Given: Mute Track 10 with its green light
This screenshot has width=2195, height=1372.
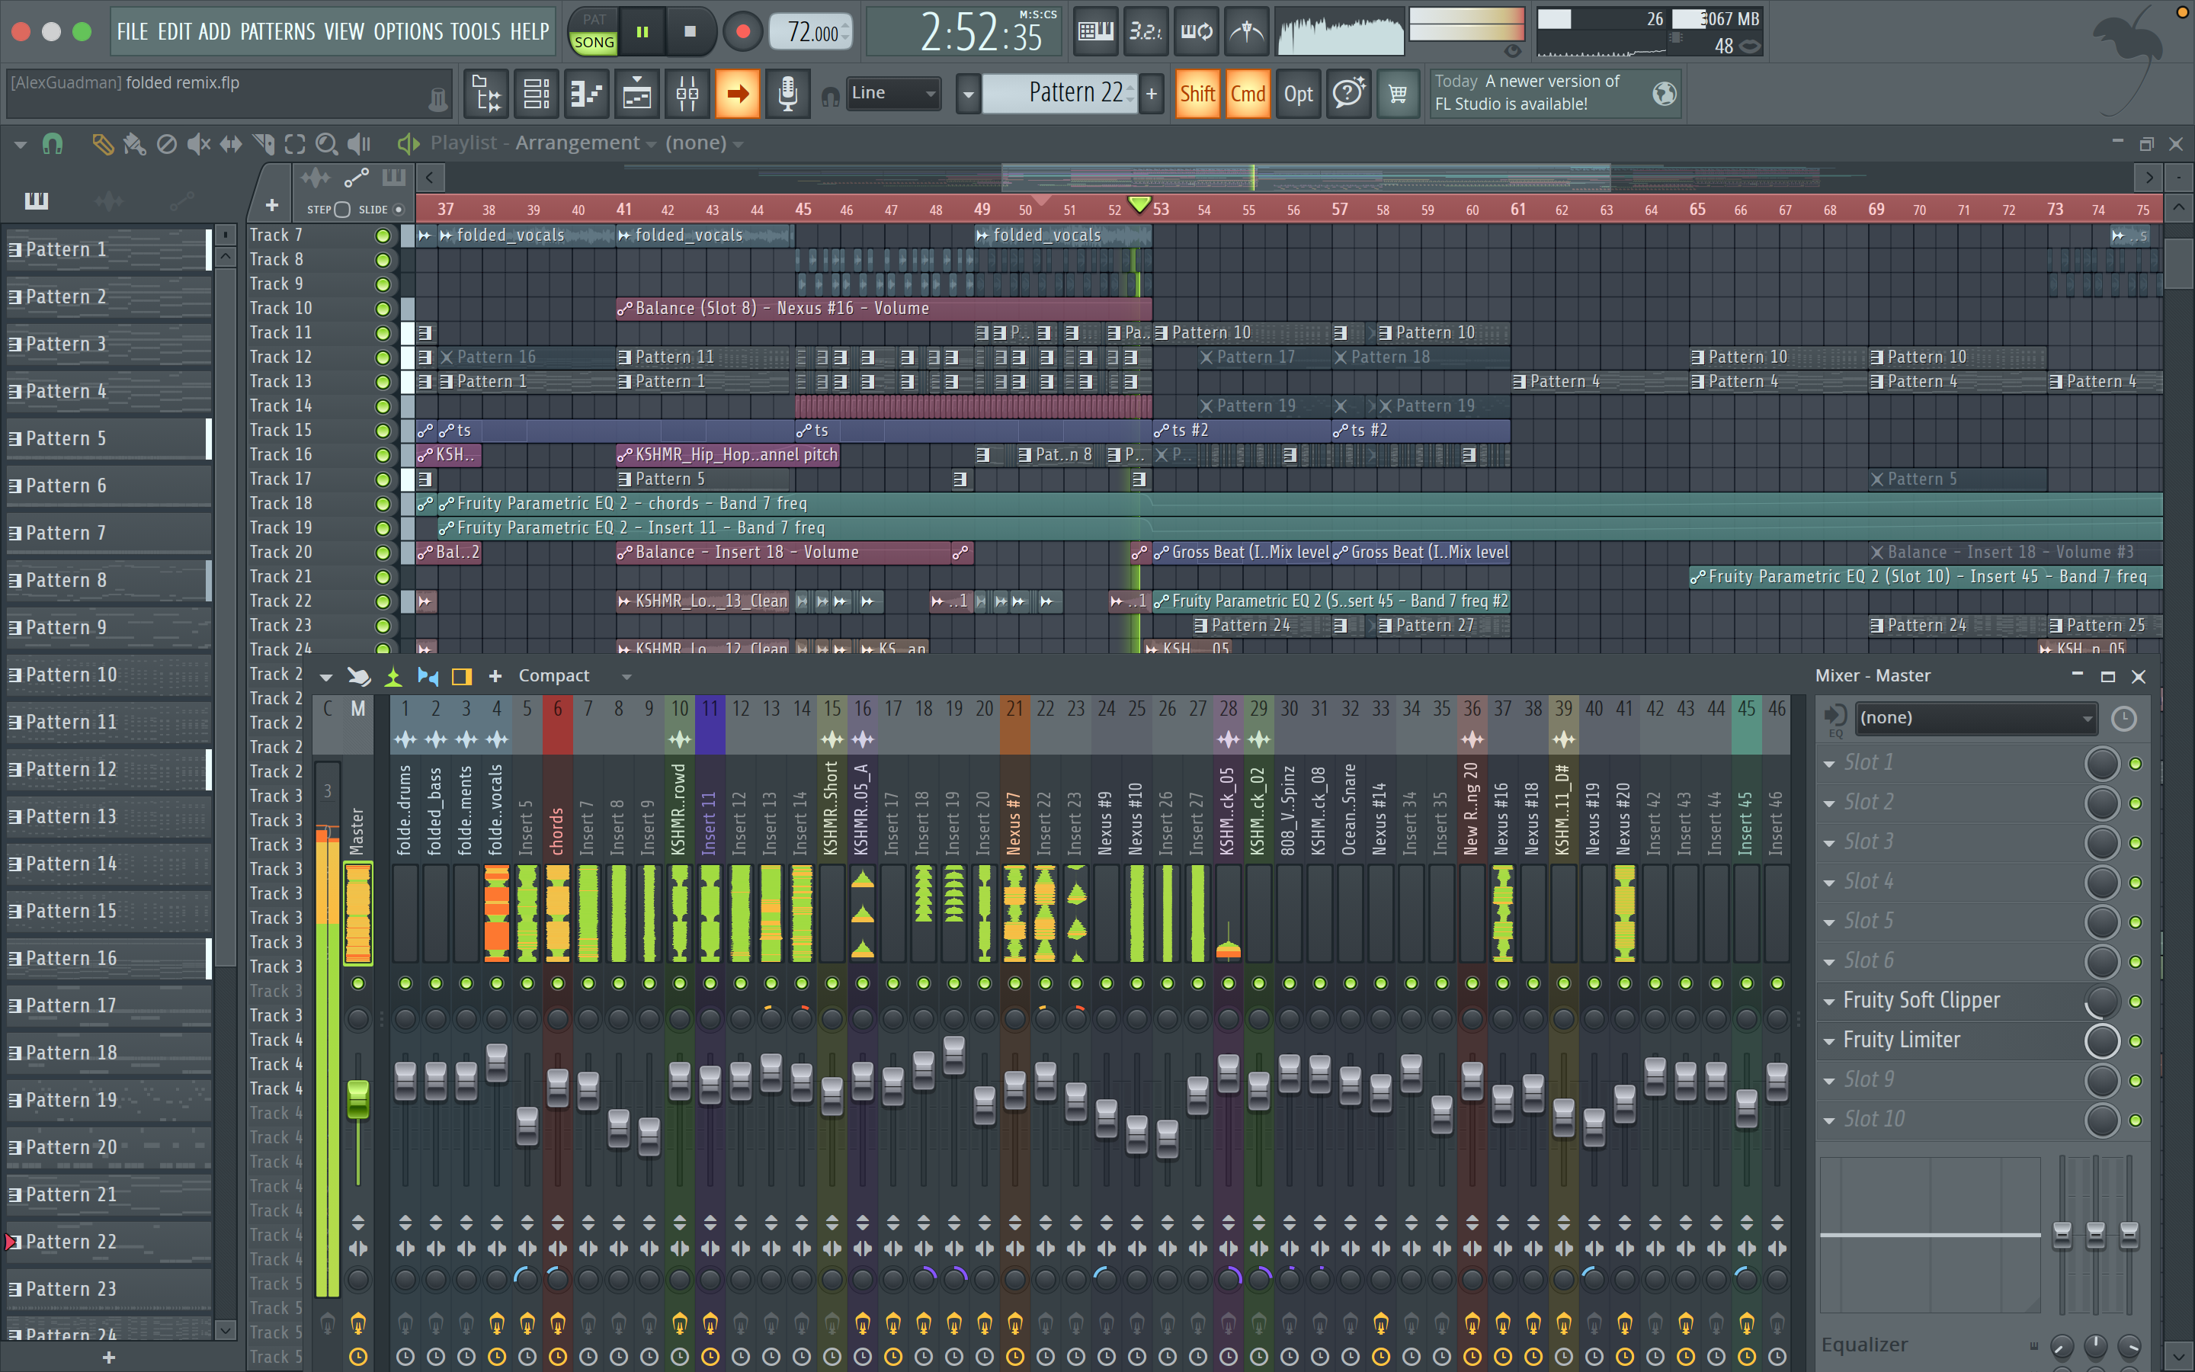Looking at the screenshot, I should (383, 309).
